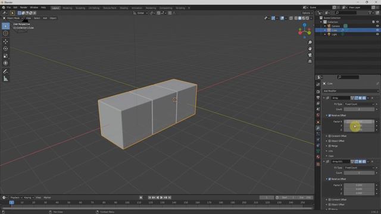This screenshot has height=214, width=381.
Task: Enable Object Offset checkbox in Array modifier
Action: 330,141
